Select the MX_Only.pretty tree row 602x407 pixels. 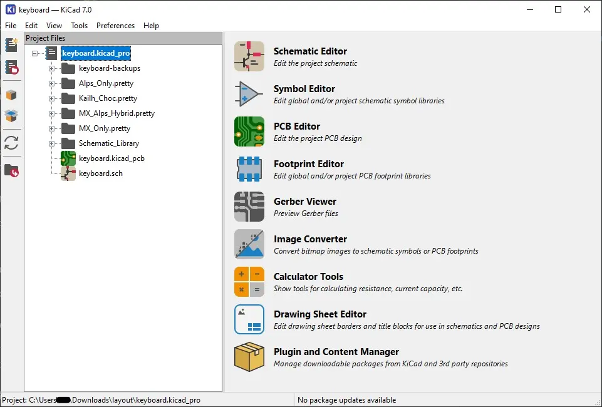pos(105,128)
